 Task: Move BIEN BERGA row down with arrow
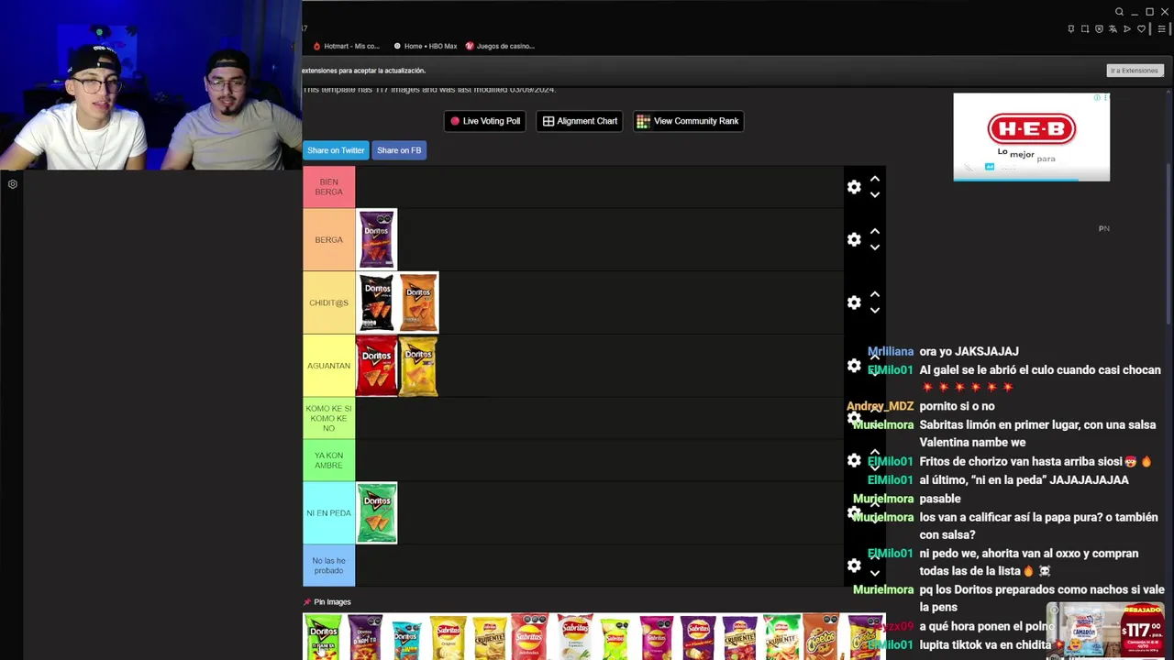click(x=875, y=194)
